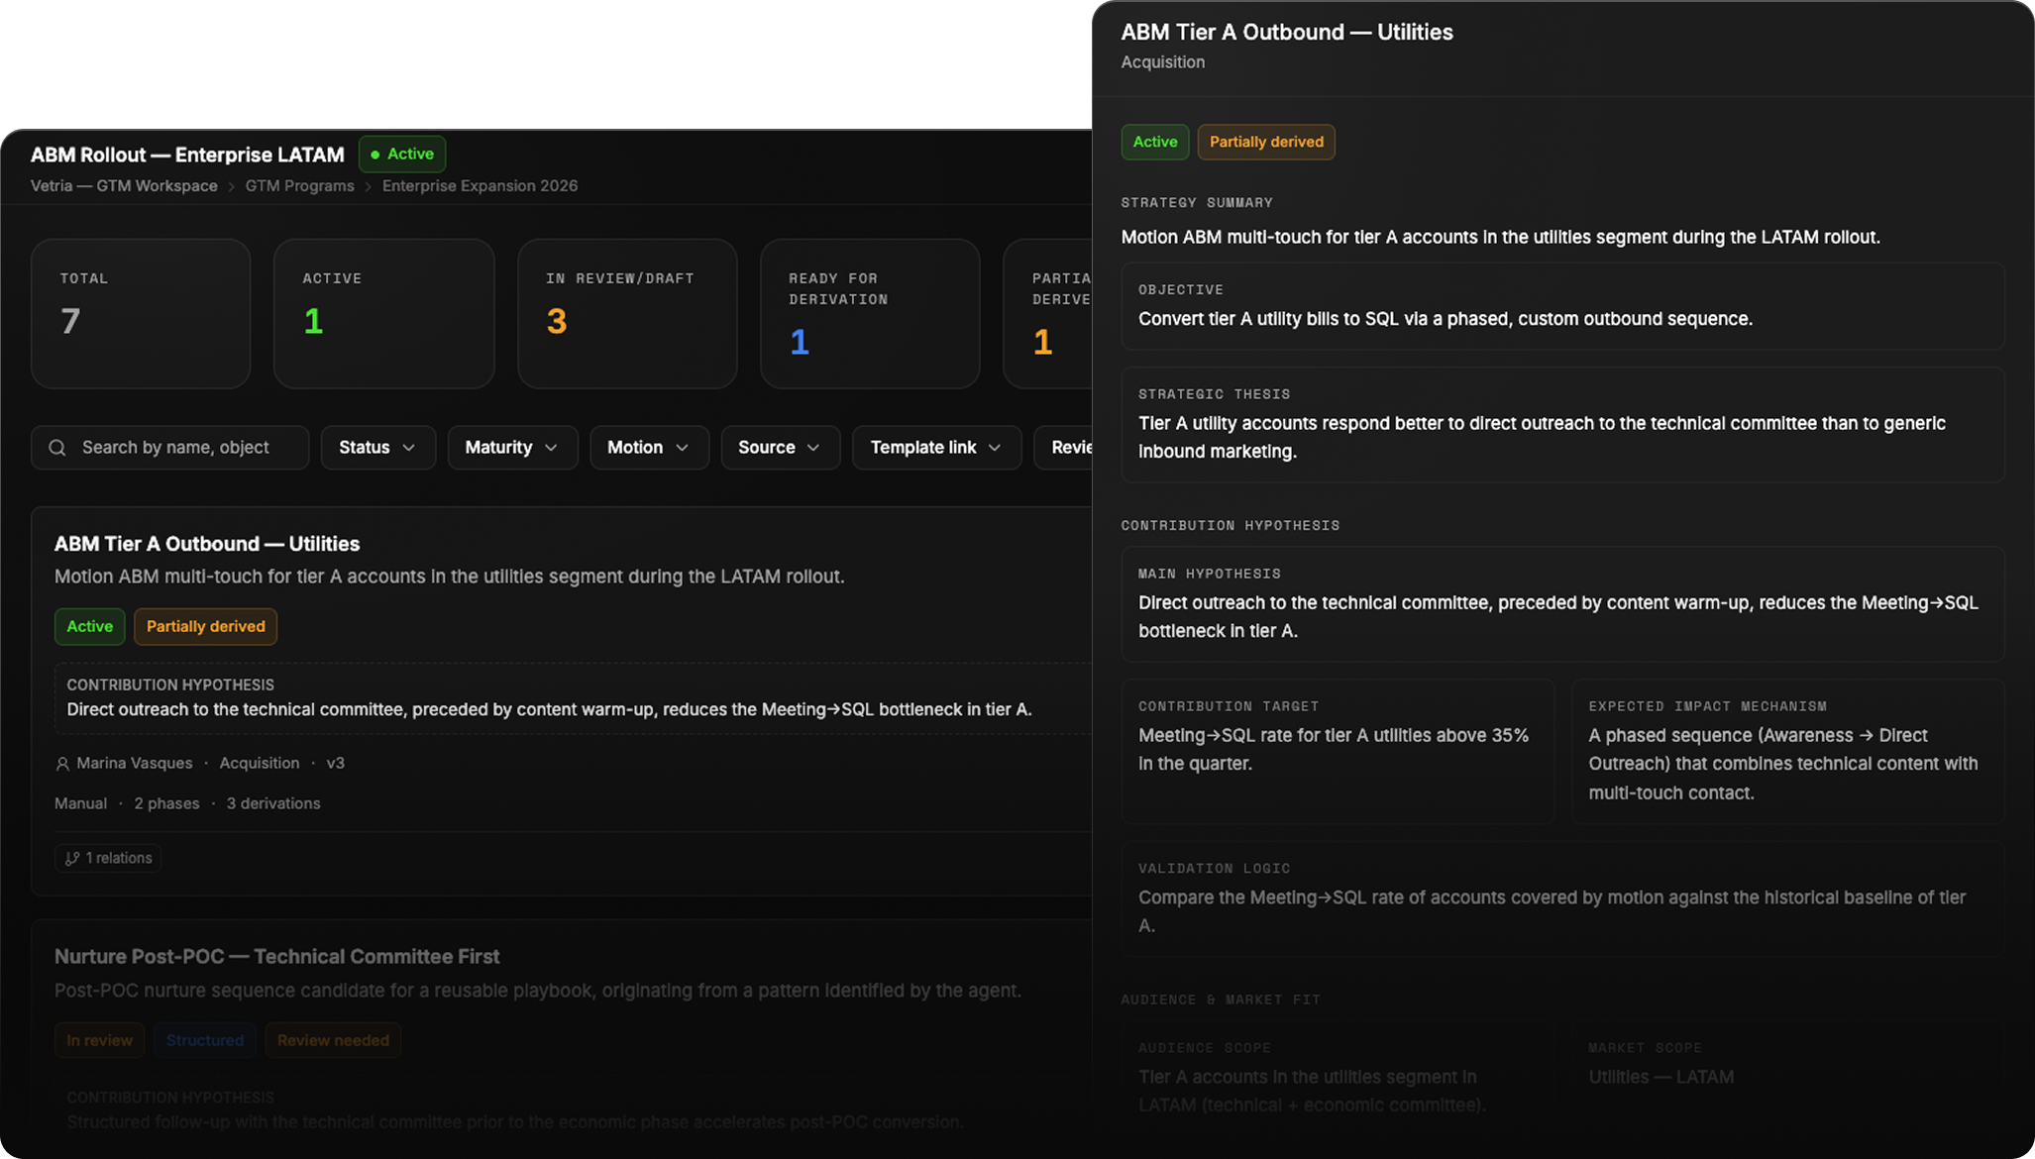Click the 2 phases label
The height and width of the screenshot is (1159, 2035).
(x=166, y=803)
